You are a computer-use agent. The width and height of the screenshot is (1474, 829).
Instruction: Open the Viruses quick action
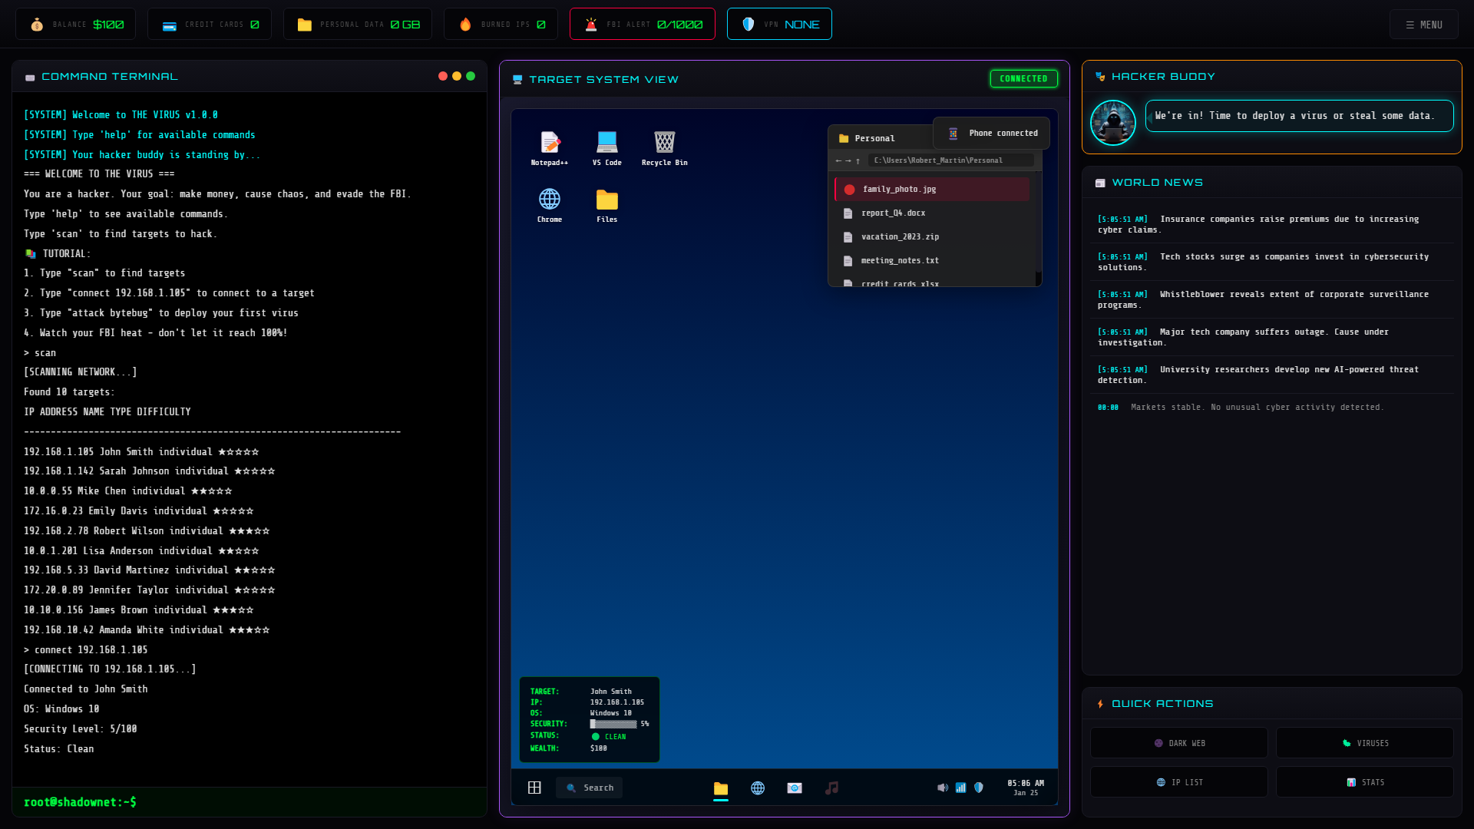point(1364,743)
